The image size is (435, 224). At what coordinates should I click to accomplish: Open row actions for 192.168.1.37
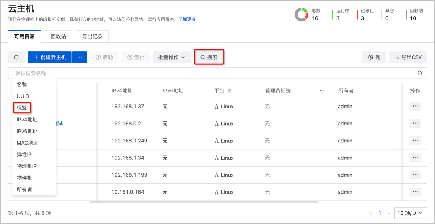click(415, 106)
